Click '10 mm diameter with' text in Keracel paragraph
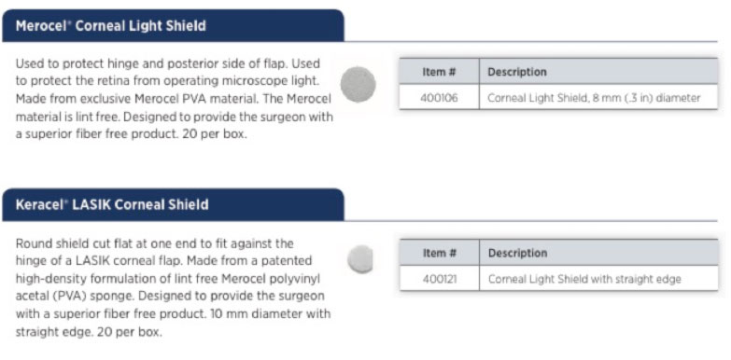The height and width of the screenshot is (360, 731). (270, 314)
